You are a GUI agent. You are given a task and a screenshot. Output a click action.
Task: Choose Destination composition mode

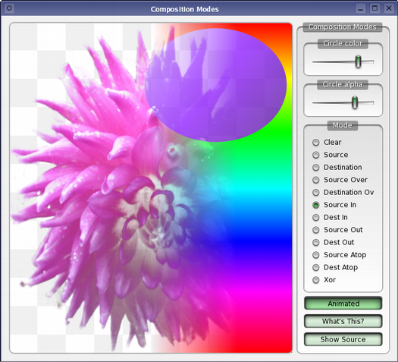[337, 167]
